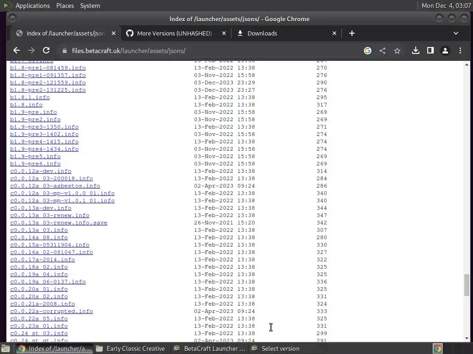Image resolution: width=473 pixels, height=354 pixels.
Task: Open b1.9-pre4-1415.info
Action: pos(44,142)
